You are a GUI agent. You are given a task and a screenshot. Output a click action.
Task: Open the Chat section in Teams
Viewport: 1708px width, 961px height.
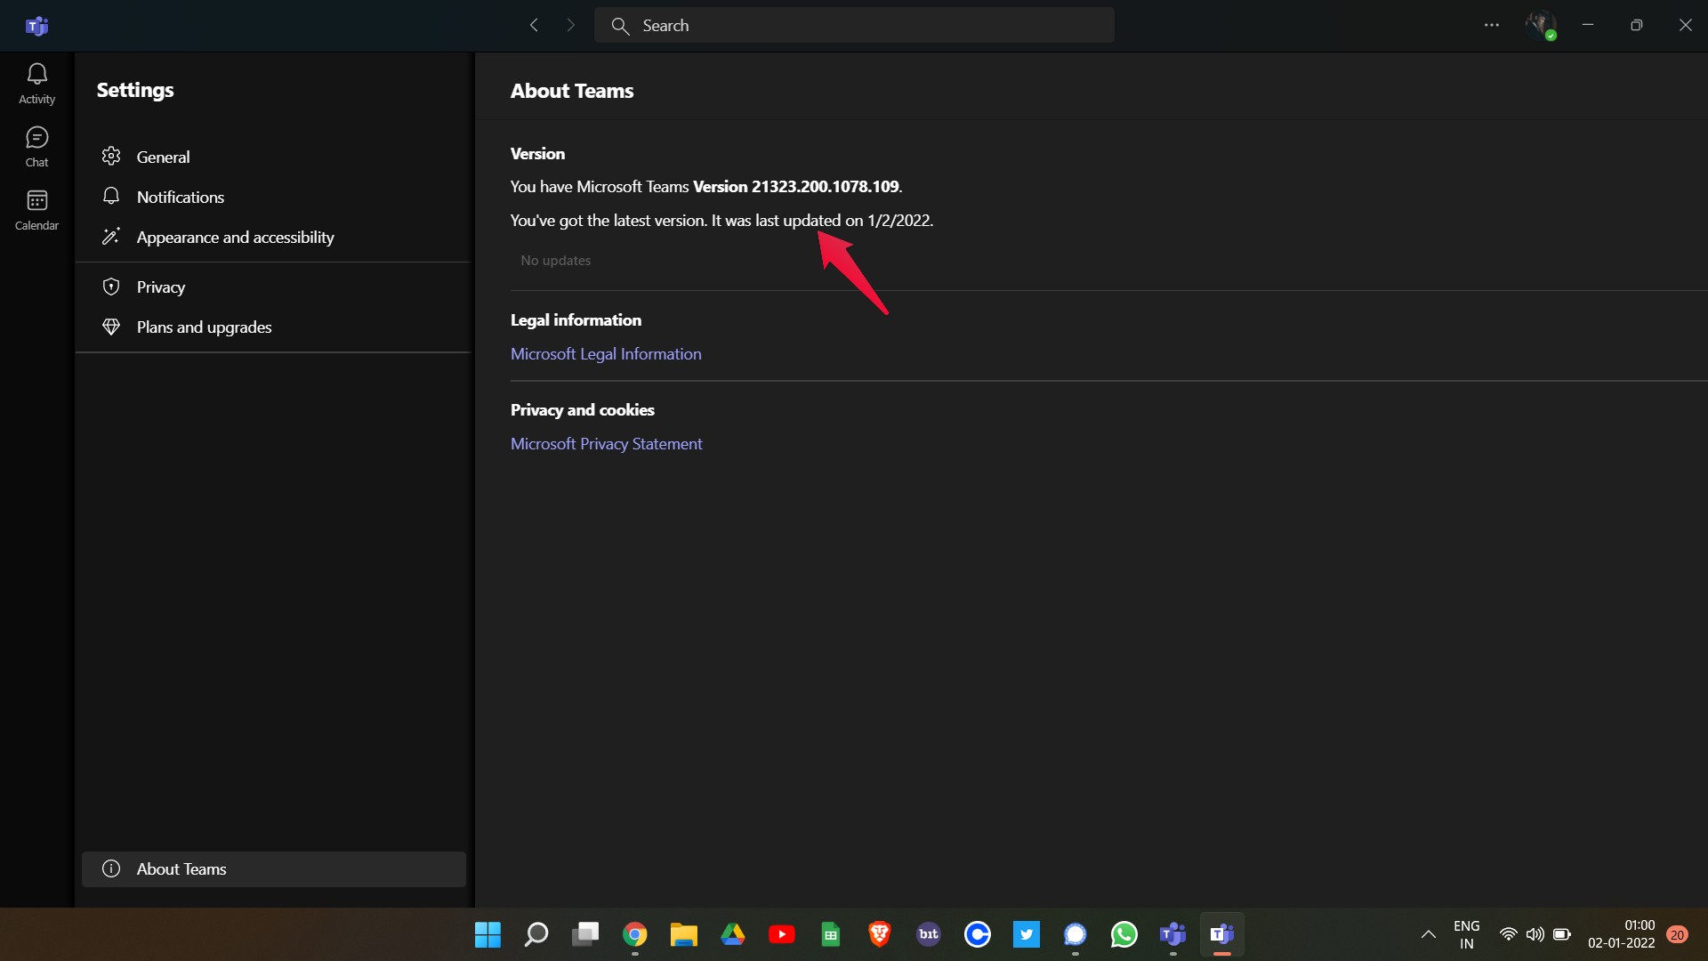tap(36, 146)
